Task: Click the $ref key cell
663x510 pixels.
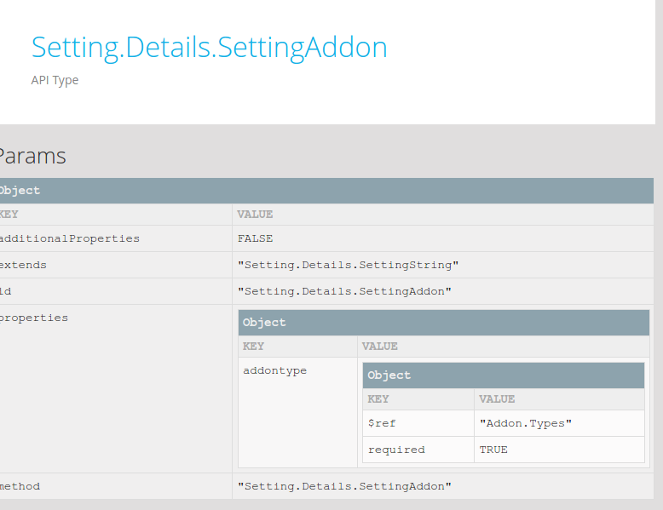Action: click(418, 423)
